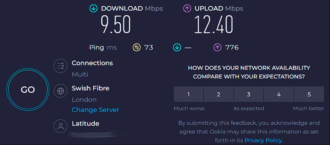Viewport: 330px width, 145px height.
Task: Click the download arrow icon beside DOWNLOAD
Action: pos(93,9)
